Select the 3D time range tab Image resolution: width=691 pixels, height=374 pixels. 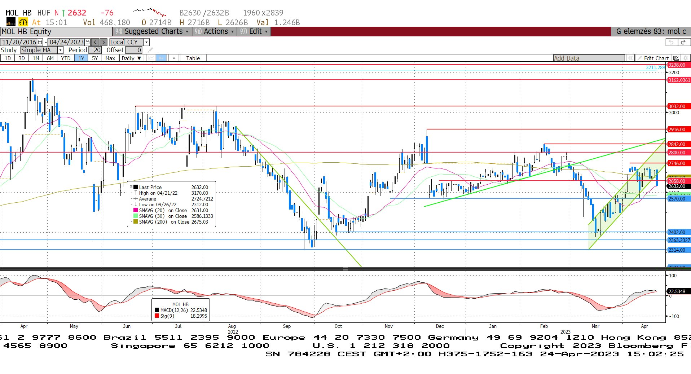pyautogui.click(x=22, y=58)
